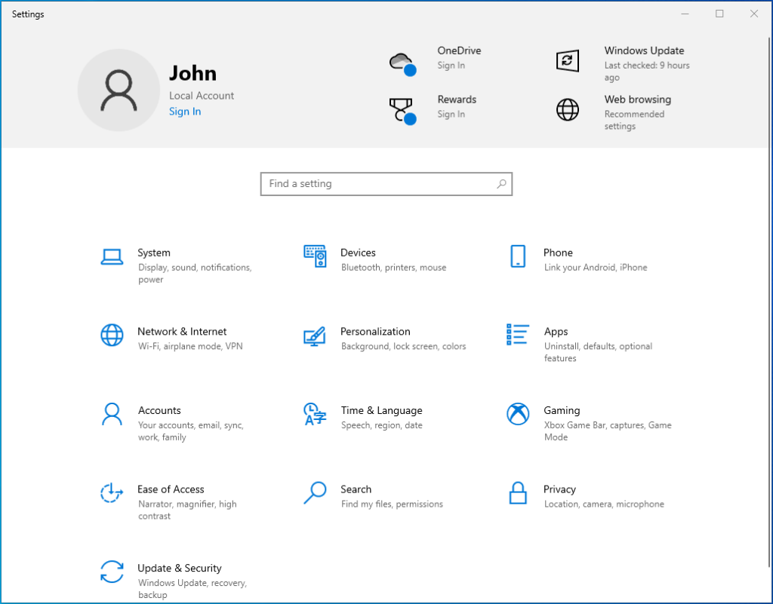Open Gaming settings
Image resolution: width=773 pixels, height=604 pixels.
[x=562, y=415]
